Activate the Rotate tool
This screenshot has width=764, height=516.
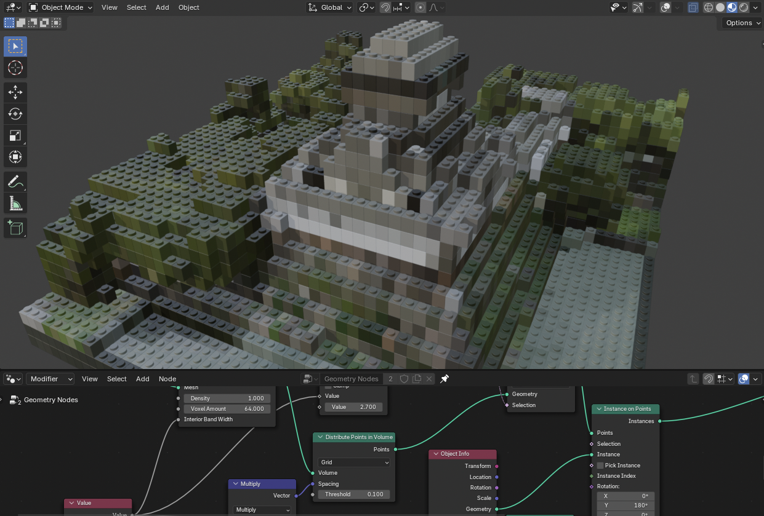click(x=15, y=114)
